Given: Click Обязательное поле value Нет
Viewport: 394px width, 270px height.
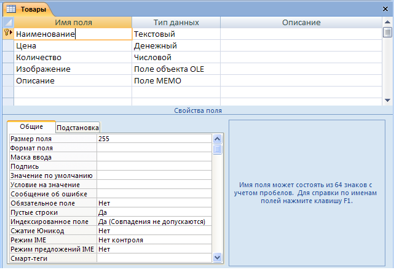Looking at the screenshot, I should pyautogui.click(x=154, y=203).
